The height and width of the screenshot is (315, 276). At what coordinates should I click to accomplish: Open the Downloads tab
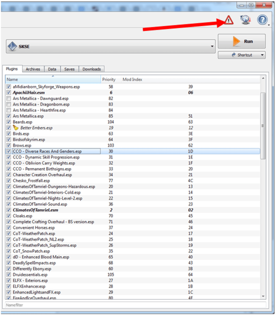pos(92,69)
